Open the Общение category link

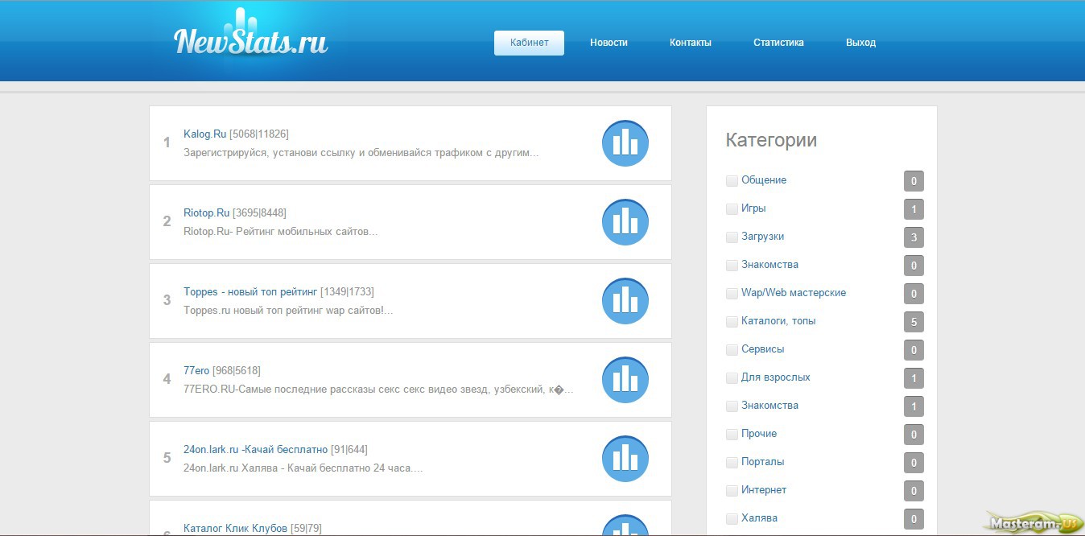(x=764, y=180)
